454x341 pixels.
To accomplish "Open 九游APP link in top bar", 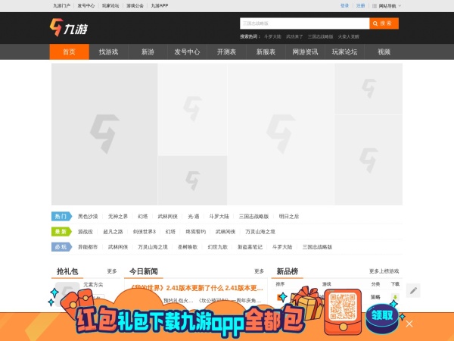I will click(160, 5).
